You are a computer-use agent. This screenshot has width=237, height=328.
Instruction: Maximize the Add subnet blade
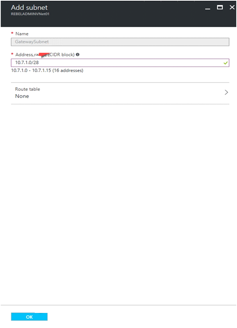[220, 7]
